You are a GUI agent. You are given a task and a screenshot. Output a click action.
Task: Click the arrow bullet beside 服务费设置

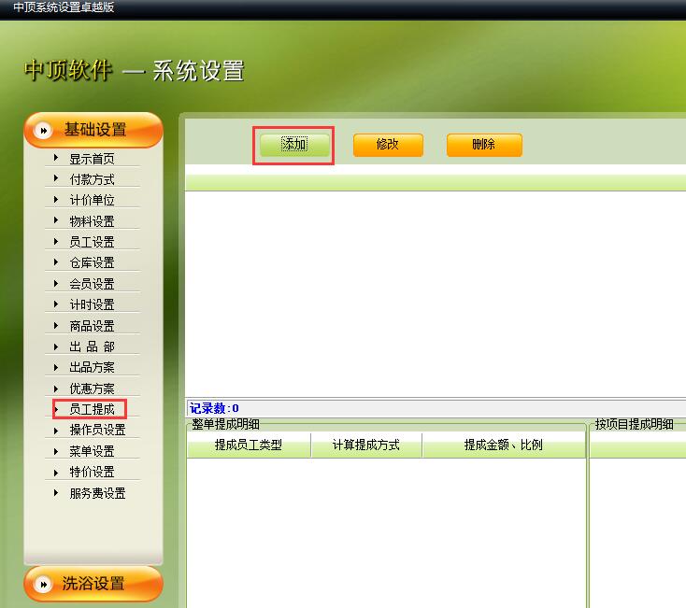(56, 492)
